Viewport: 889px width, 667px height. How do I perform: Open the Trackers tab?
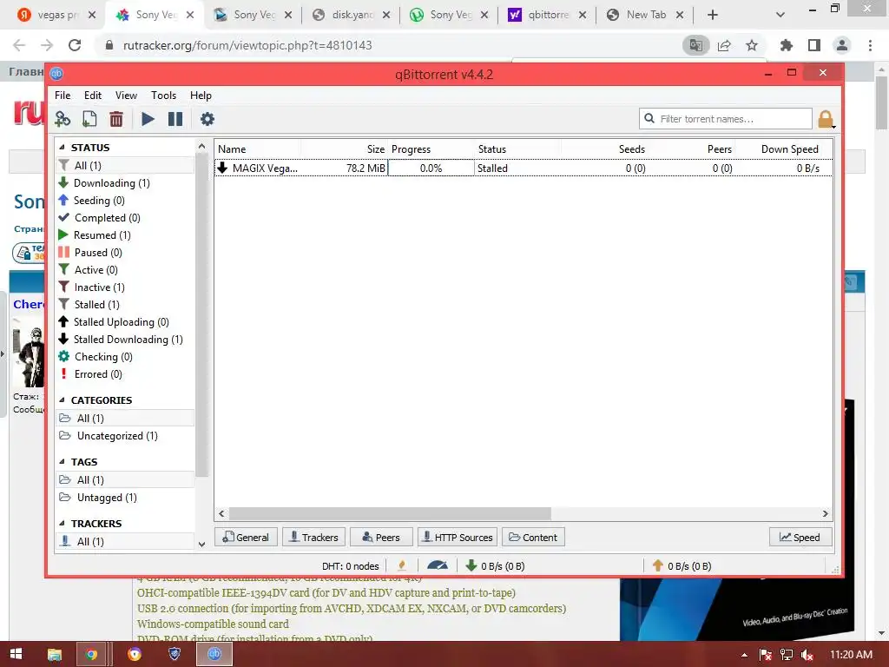pyautogui.click(x=313, y=537)
